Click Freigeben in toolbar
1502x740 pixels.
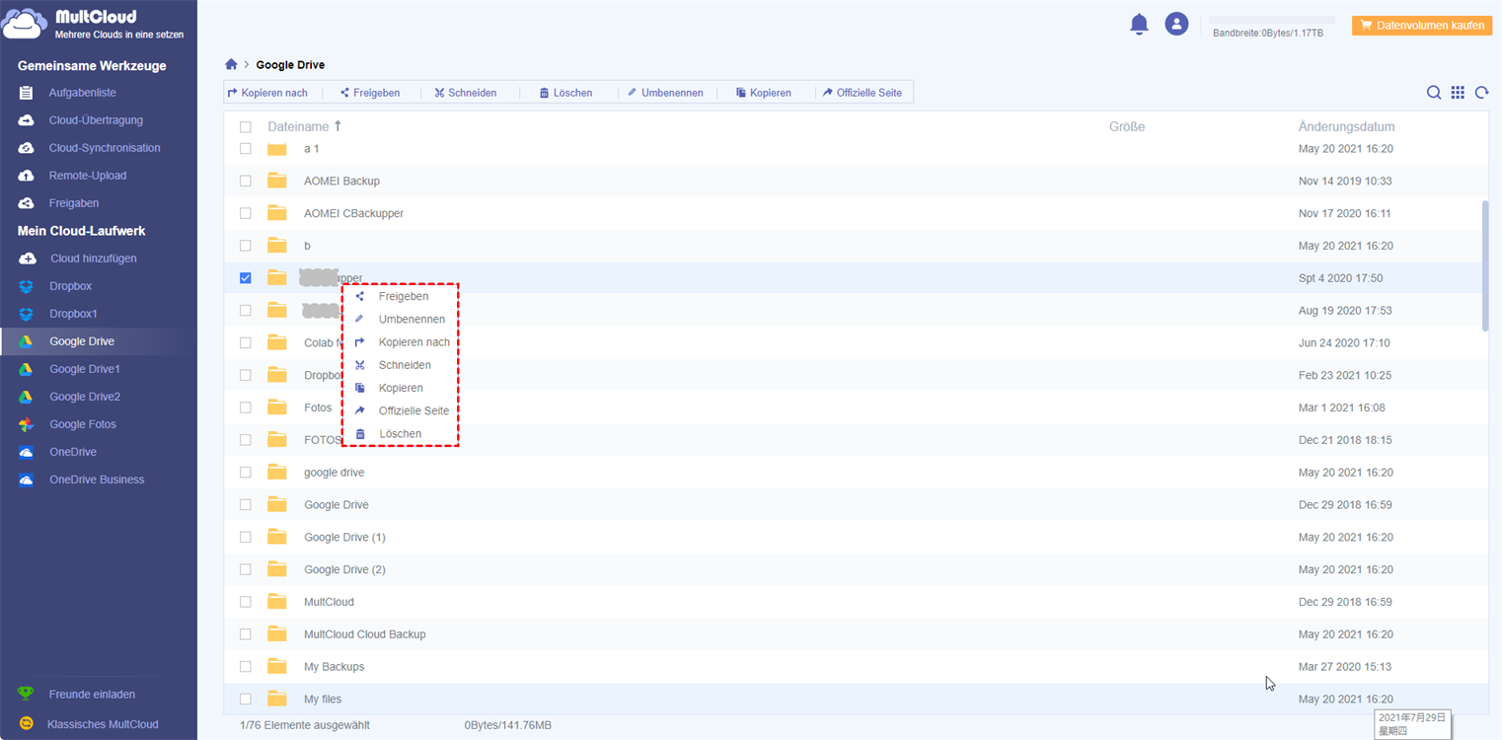(x=370, y=93)
